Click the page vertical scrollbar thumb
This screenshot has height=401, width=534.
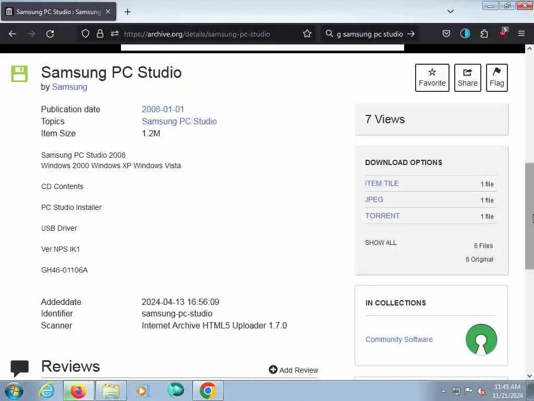(x=529, y=216)
